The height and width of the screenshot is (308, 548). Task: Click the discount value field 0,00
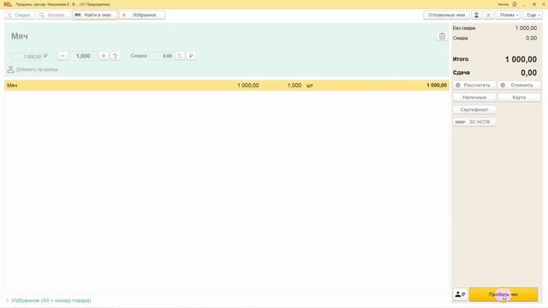tap(162, 56)
